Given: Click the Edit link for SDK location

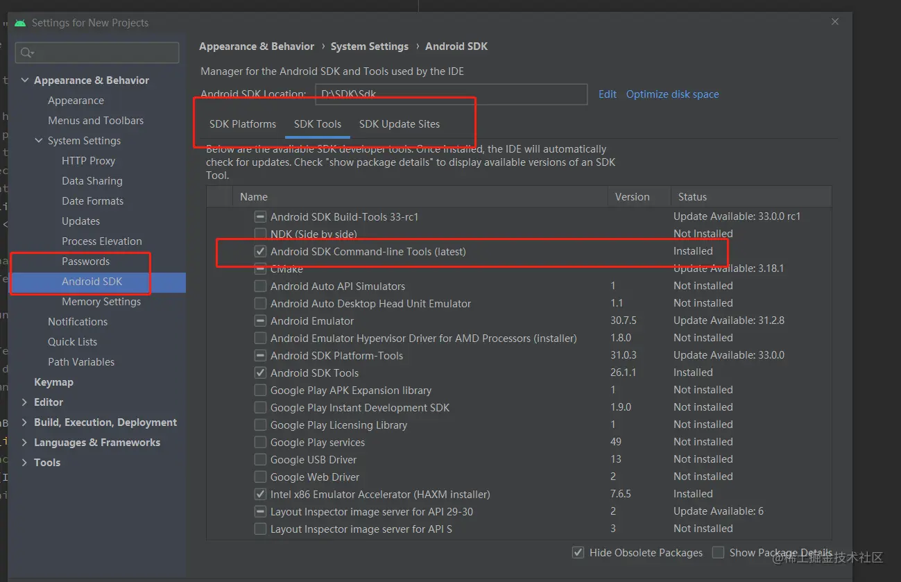Looking at the screenshot, I should (608, 94).
